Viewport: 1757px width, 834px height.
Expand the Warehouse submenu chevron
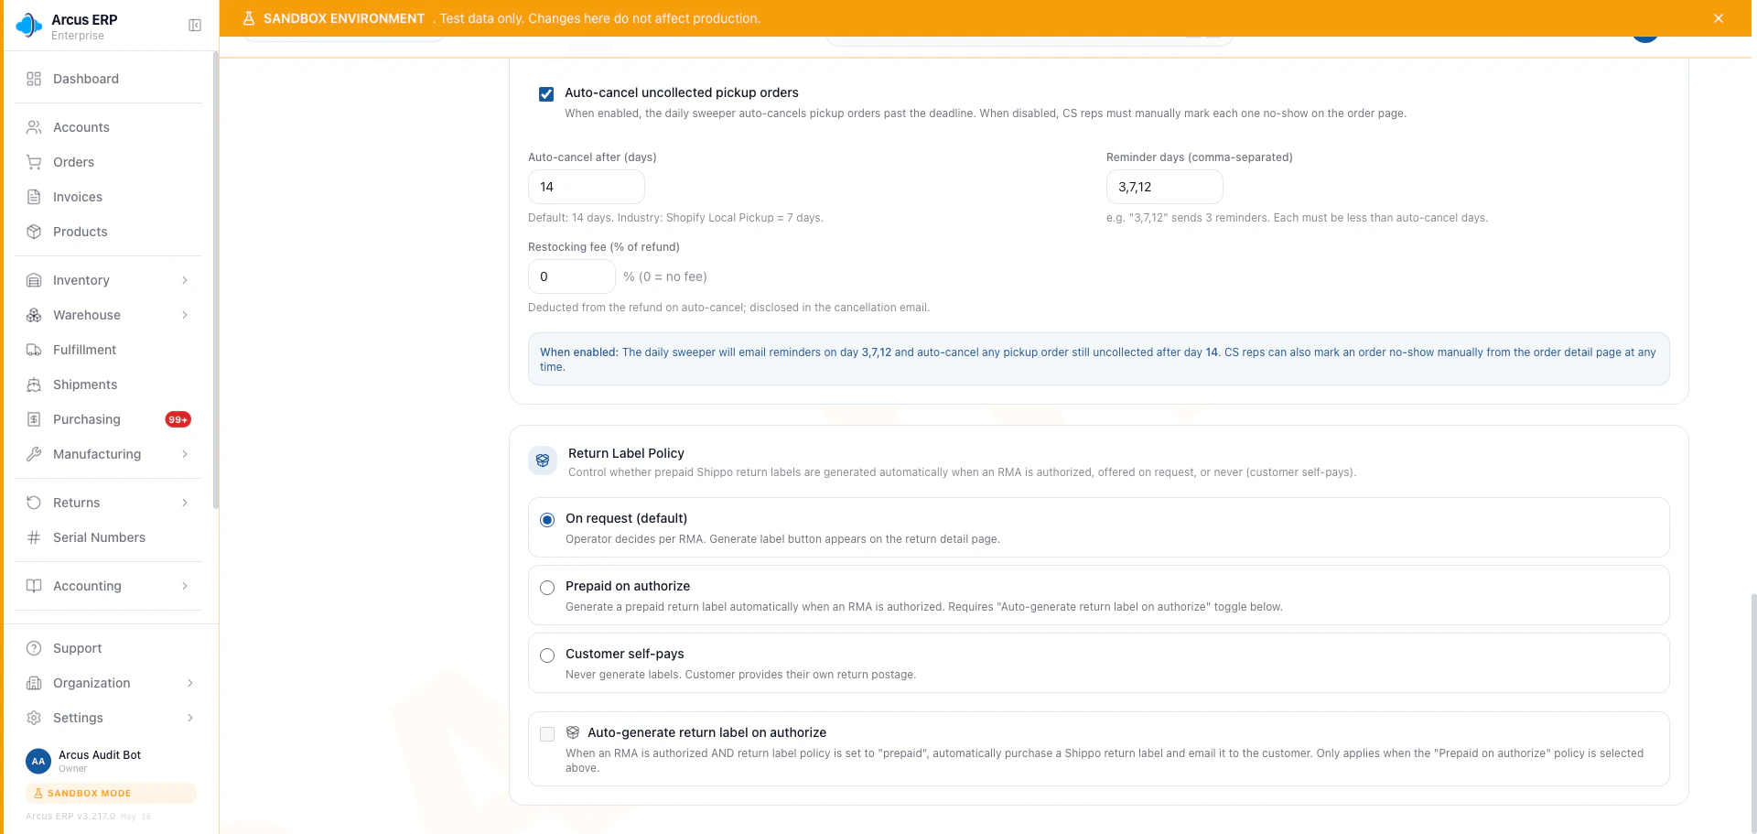click(185, 315)
